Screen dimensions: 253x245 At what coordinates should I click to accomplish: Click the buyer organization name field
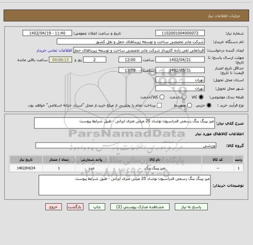pos(131,42)
